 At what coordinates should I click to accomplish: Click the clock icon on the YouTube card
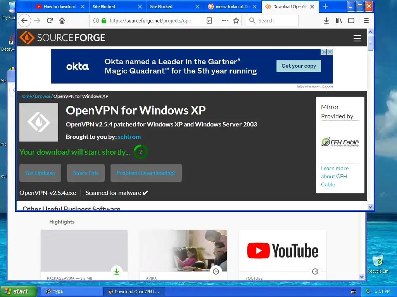(x=315, y=271)
